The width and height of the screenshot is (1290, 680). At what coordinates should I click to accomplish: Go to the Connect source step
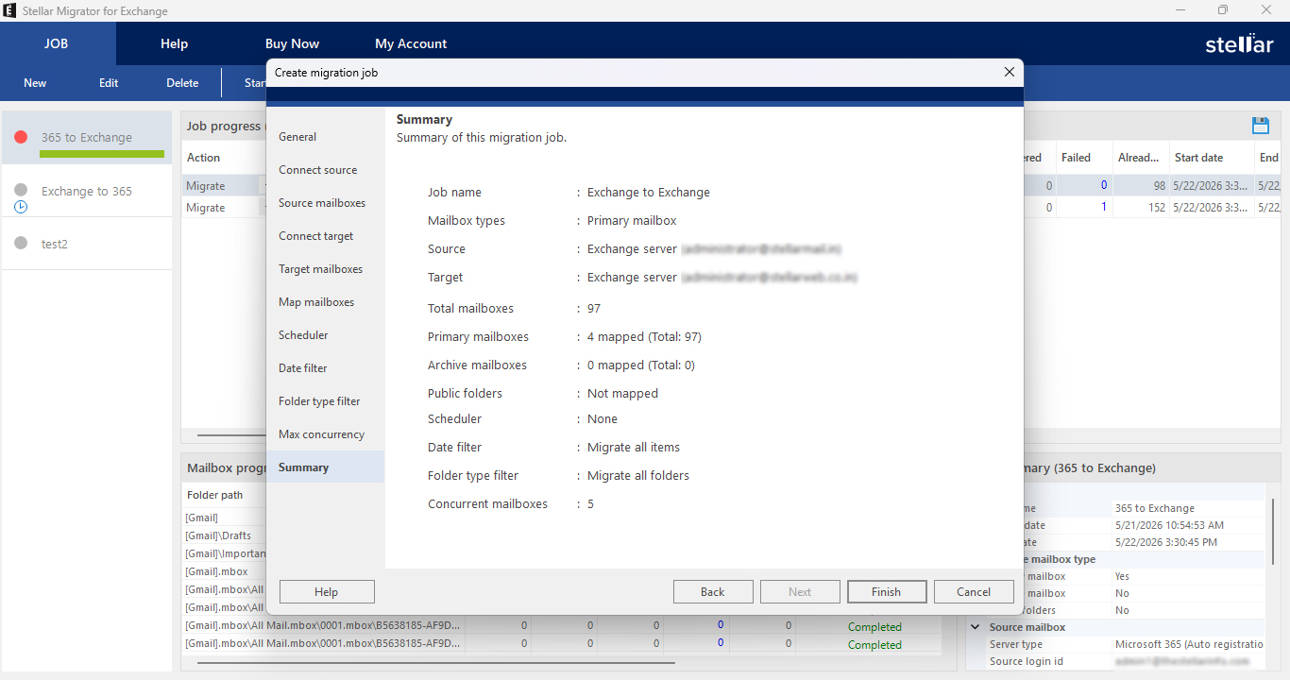325,170
